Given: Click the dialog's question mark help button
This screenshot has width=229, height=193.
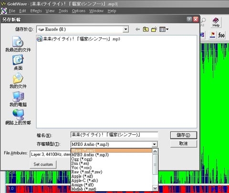Looking at the screenshot, I should click(x=189, y=20).
